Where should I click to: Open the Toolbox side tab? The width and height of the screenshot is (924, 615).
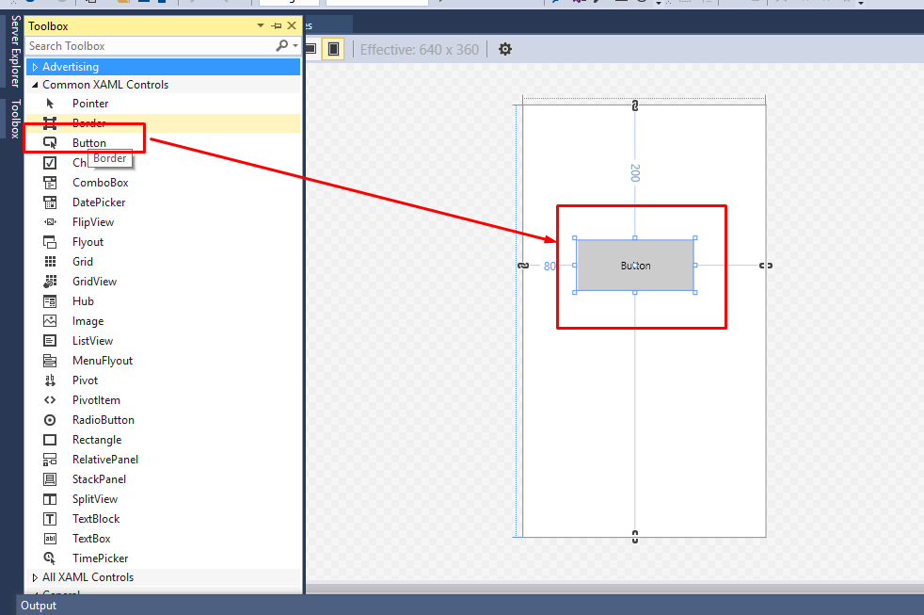click(15, 119)
